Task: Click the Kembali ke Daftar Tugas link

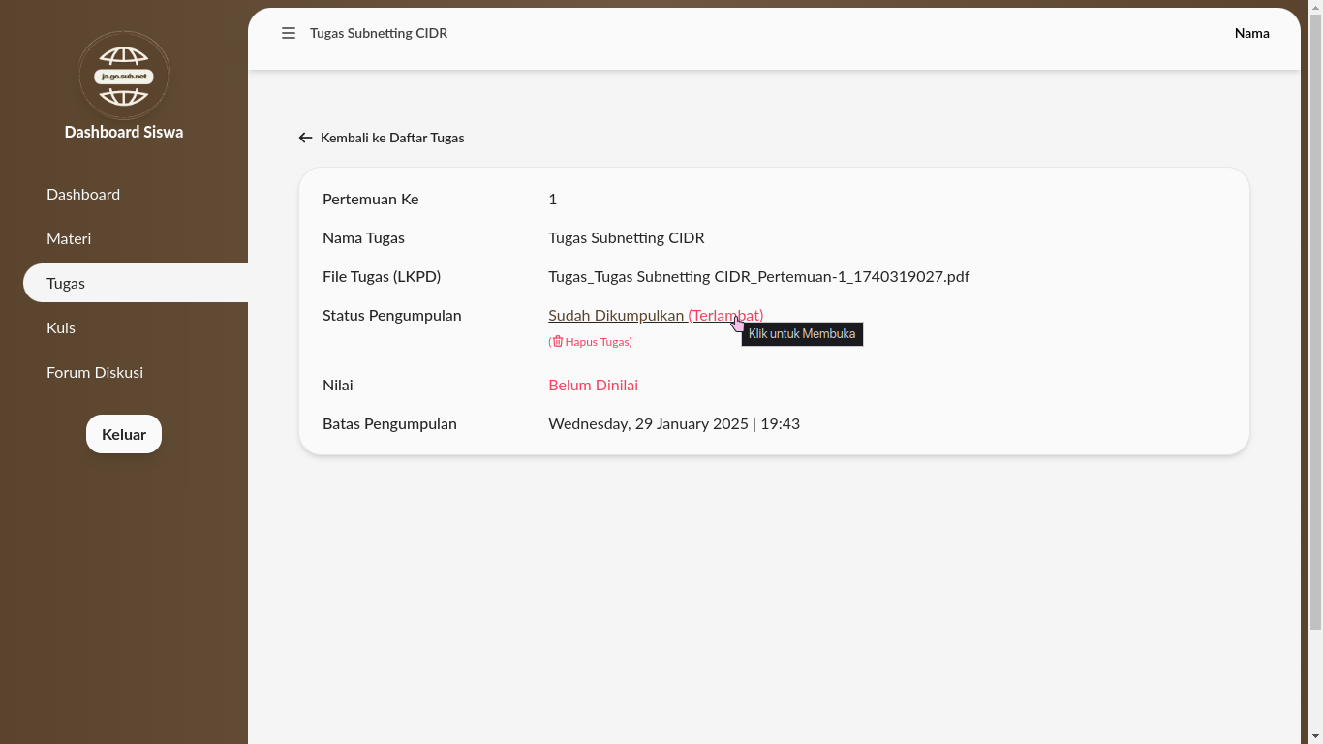Action: click(x=392, y=138)
